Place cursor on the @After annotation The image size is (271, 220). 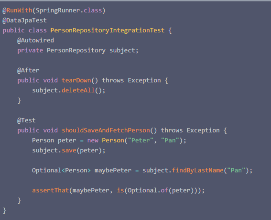point(28,70)
